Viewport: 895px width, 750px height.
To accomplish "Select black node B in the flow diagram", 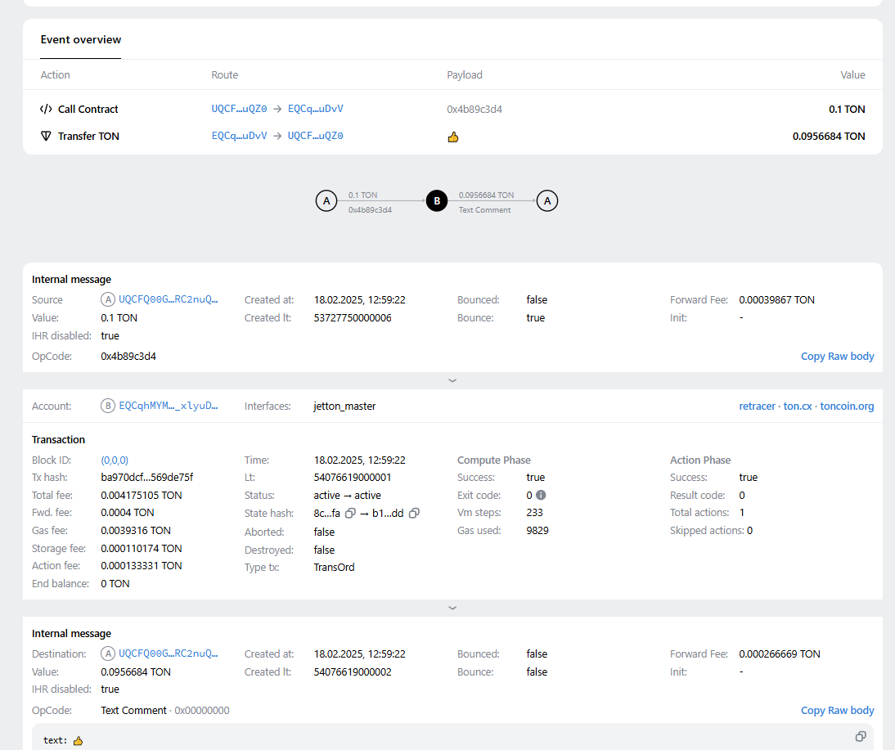I will [437, 201].
